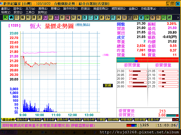Switch to the 行事曆 tab
181x135 pixels.
coord(101,120)
